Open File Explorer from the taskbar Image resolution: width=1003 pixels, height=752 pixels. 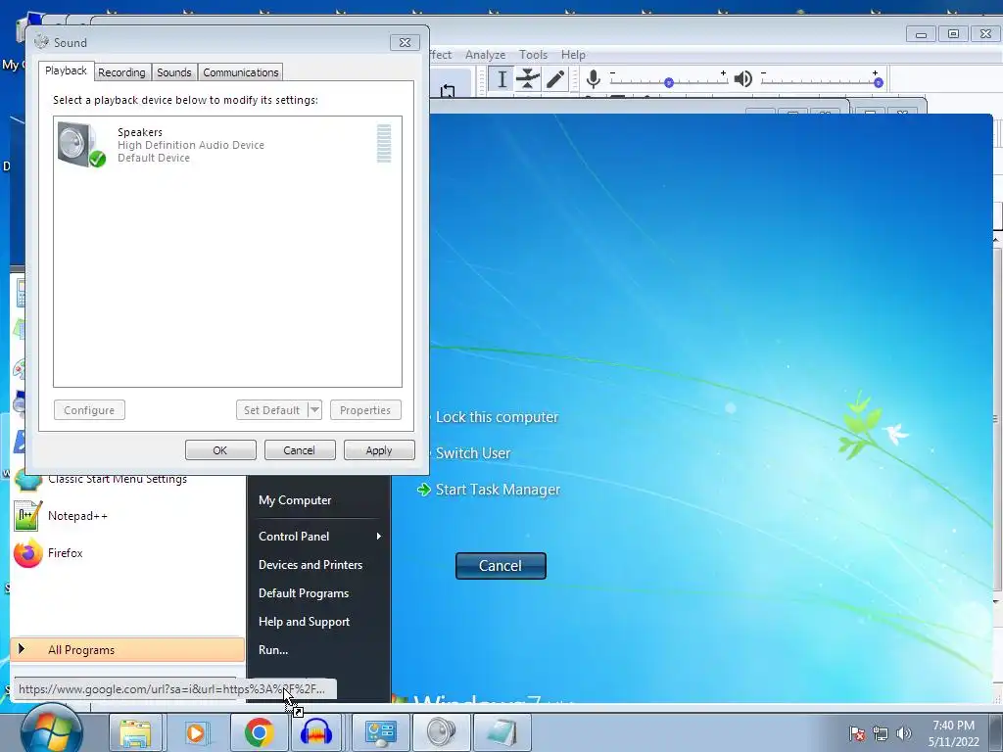click(135, 732)
